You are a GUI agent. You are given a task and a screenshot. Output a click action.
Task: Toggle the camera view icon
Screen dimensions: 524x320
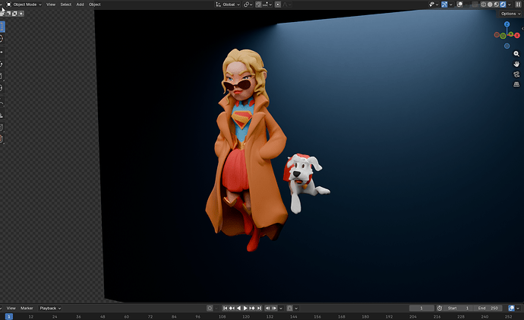(516, 74)
